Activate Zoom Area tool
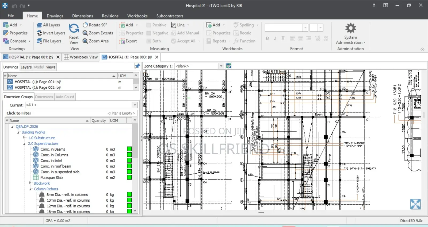Viewport: 428px width, 227px height. [x=96, y=41]
